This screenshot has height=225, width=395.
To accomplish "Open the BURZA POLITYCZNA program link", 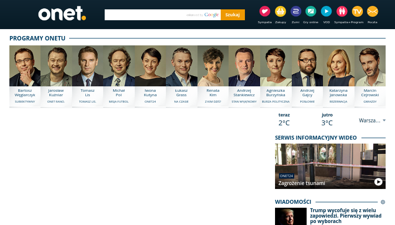I will (276, 102).
